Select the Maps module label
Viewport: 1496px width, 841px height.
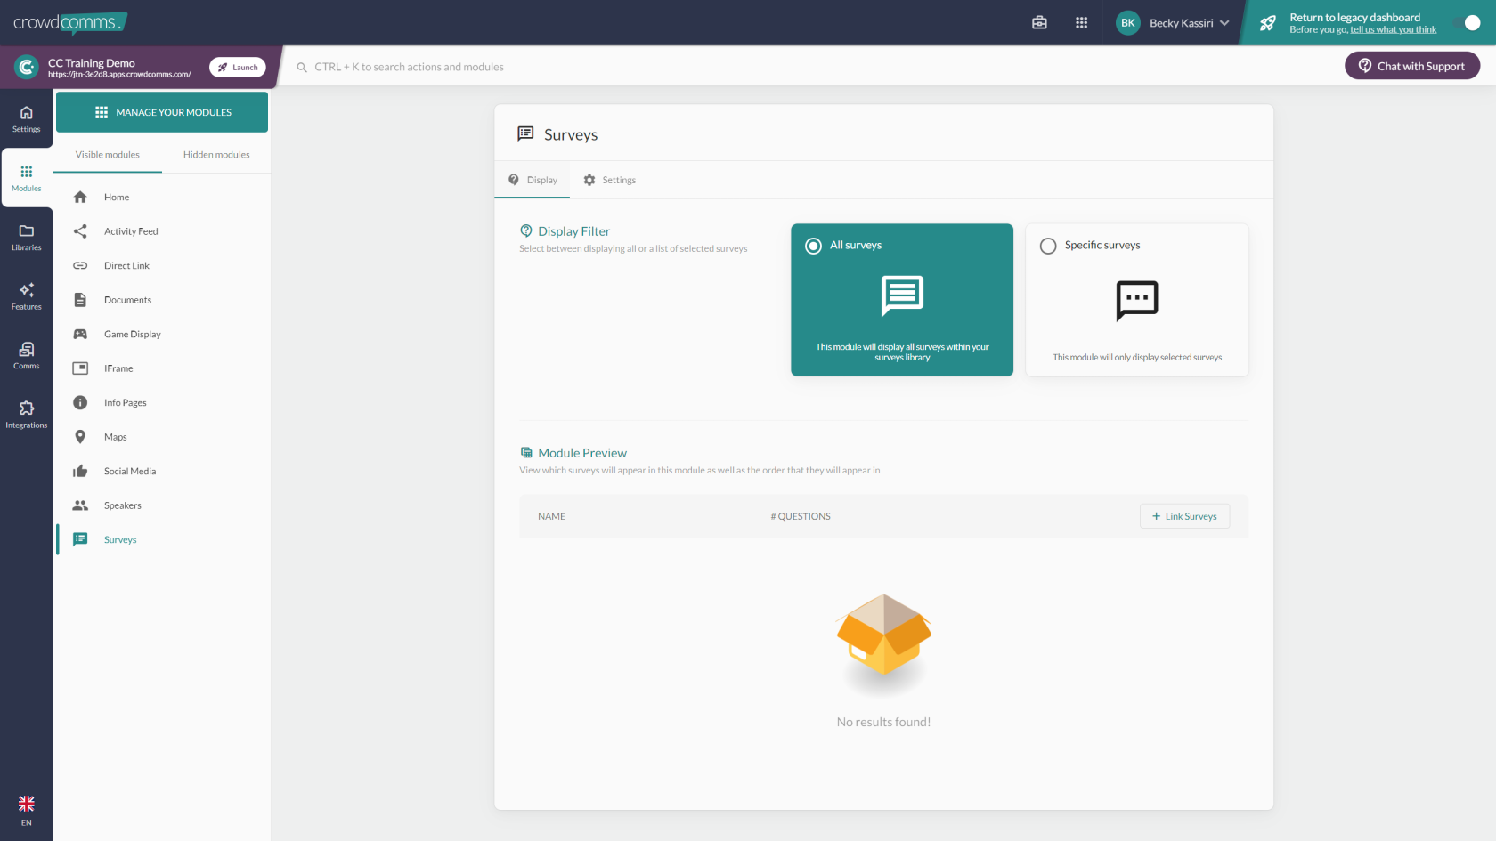[x=116, y=437]
